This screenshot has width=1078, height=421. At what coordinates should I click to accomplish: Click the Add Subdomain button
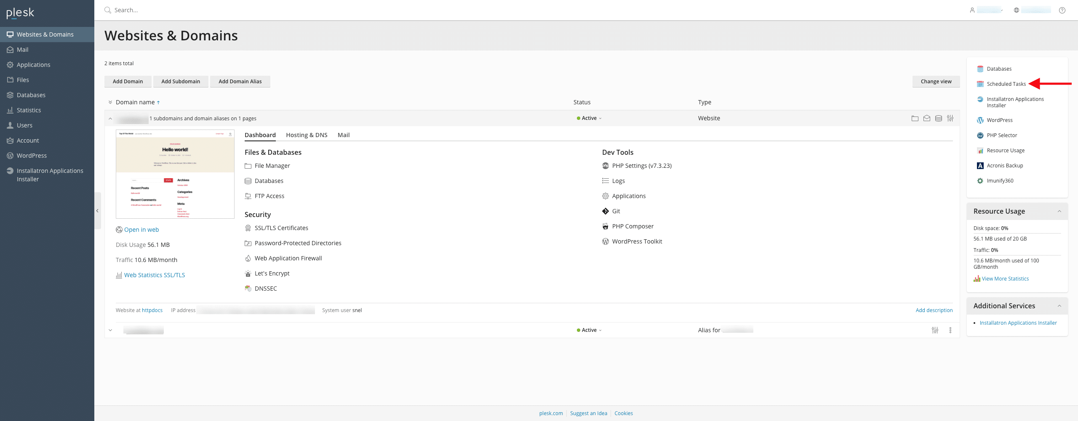181,82
